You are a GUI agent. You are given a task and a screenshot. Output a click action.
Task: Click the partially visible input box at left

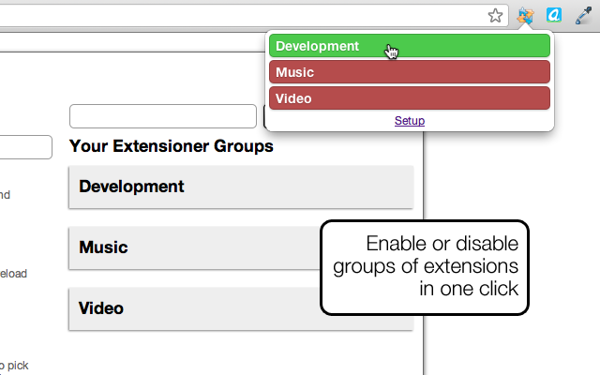click(25, 147)
